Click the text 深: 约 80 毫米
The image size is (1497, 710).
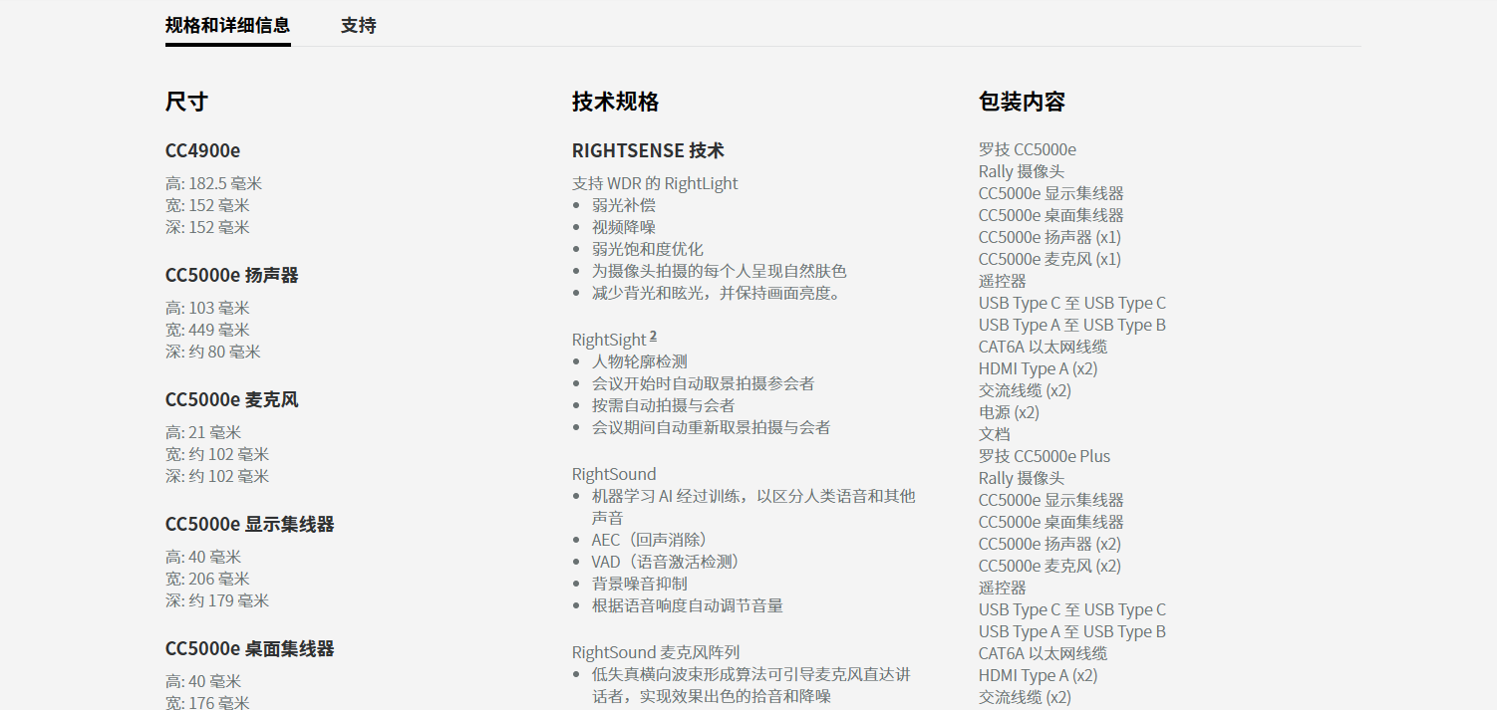[213, 352]
